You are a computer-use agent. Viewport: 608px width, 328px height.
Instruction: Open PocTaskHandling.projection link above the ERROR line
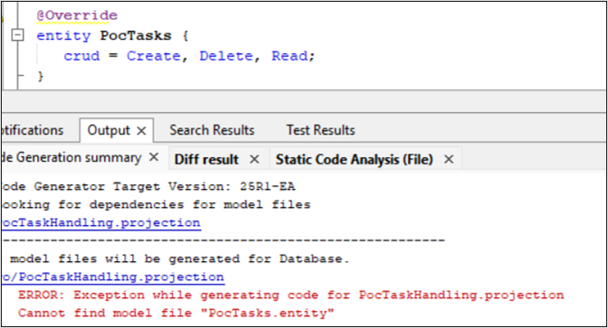[112, 276]
